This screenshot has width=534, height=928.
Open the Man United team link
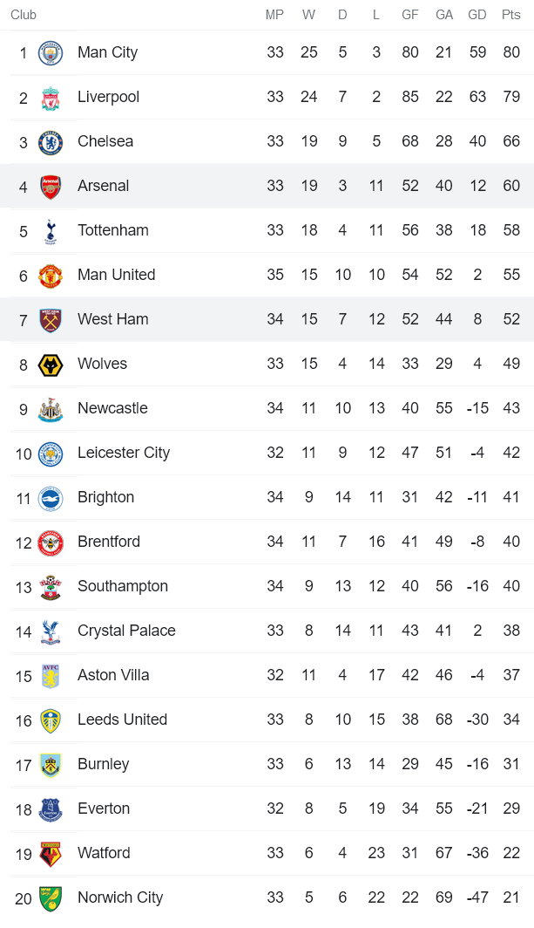point(116,275)
